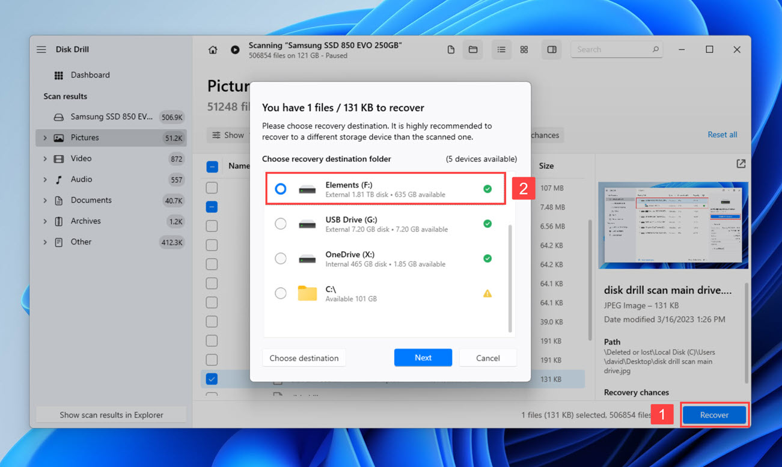
Task: Select Elements (F:) radio button
Action: point(281,189)
